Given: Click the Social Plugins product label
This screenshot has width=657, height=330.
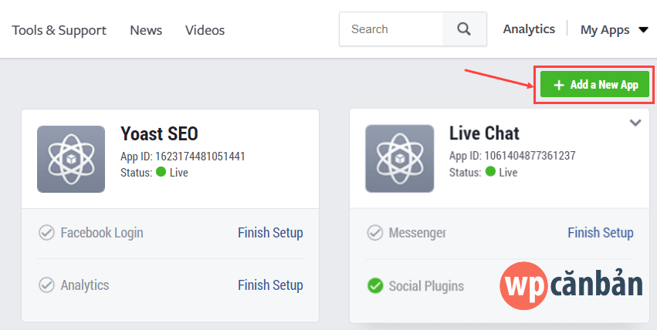Looking at the screenshot, I should pyautogui.click(x=426, y=286).
